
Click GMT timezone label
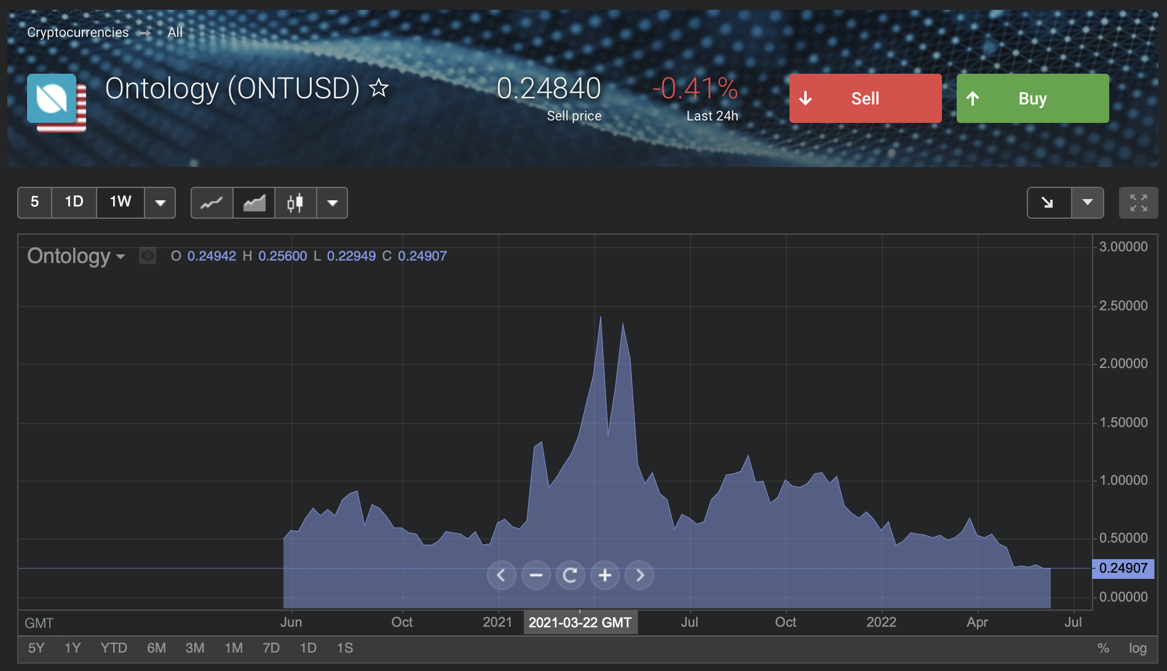39,623
